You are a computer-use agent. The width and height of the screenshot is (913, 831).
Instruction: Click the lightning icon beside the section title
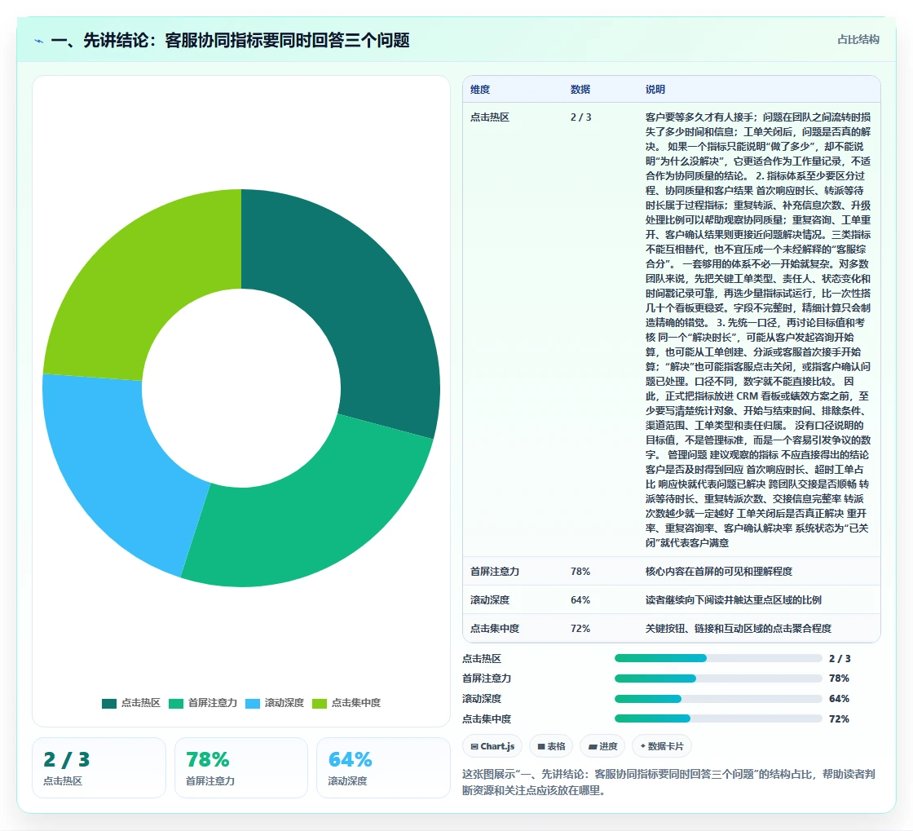pos(39,41)
